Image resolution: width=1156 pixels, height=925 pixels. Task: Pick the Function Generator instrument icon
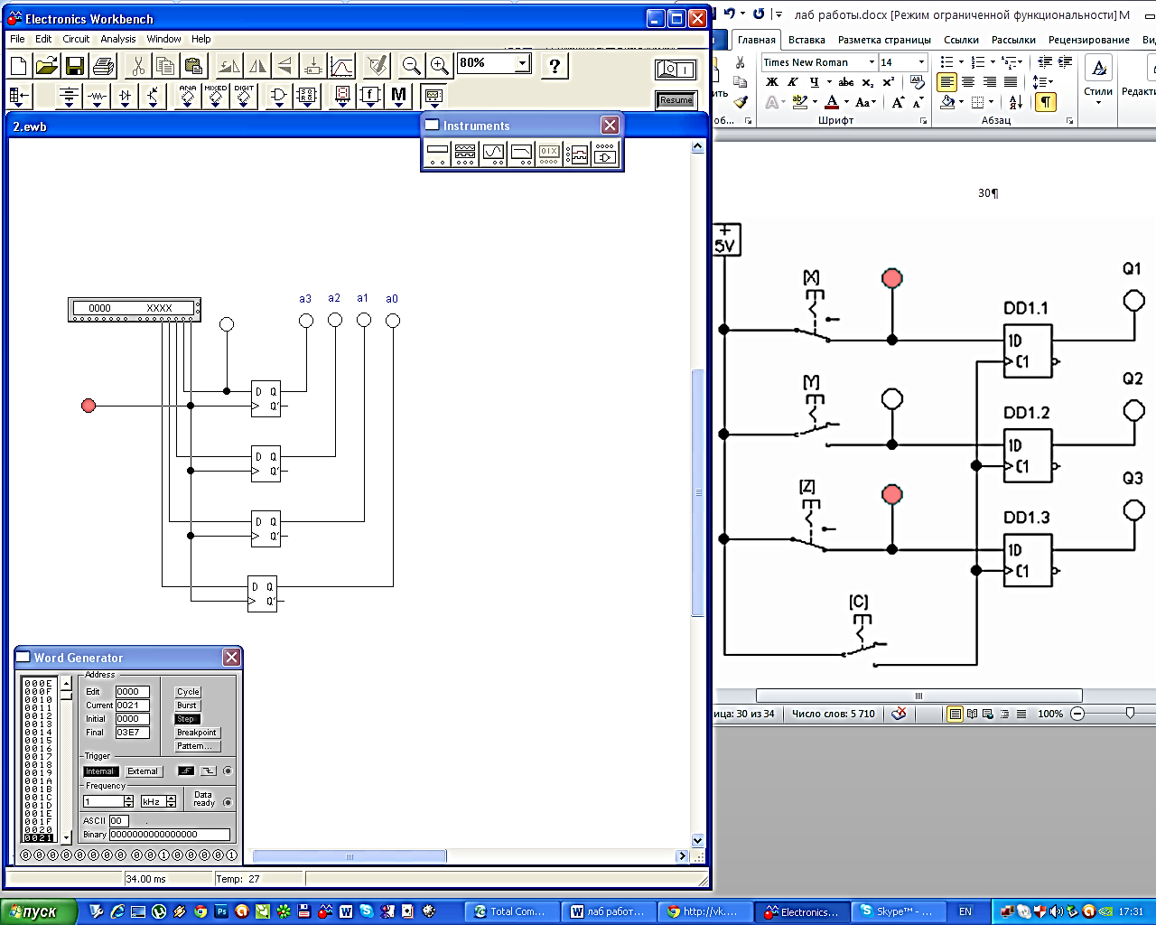pos(465,154)
